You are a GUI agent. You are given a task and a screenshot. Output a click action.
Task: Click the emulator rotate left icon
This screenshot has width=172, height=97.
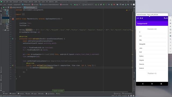(170, 30)
